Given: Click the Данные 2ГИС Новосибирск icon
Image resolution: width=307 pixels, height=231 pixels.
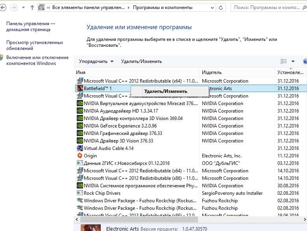Looking at the screenshot, I should (80, 163).
